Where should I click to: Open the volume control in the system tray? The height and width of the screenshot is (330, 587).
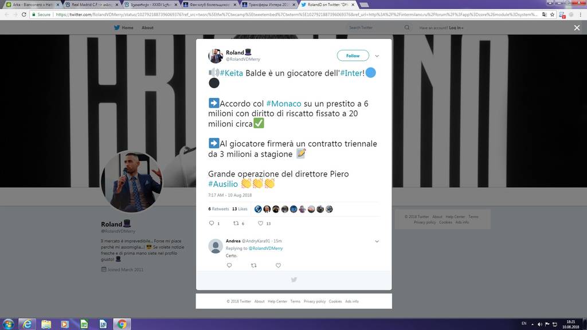point(541,324)
